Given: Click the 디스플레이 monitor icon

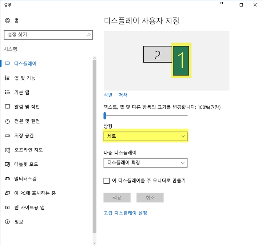Looking at the screenshot, I should click(x=7, y=63).
